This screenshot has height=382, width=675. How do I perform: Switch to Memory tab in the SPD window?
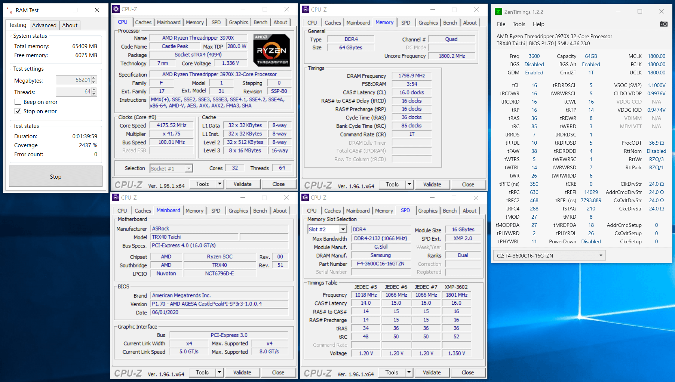coord(384,211)
